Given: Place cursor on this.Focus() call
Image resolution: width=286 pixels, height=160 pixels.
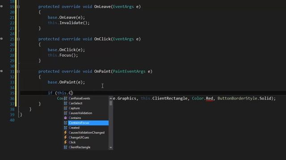Looking at the screenshot, I should tap(63, 55).
